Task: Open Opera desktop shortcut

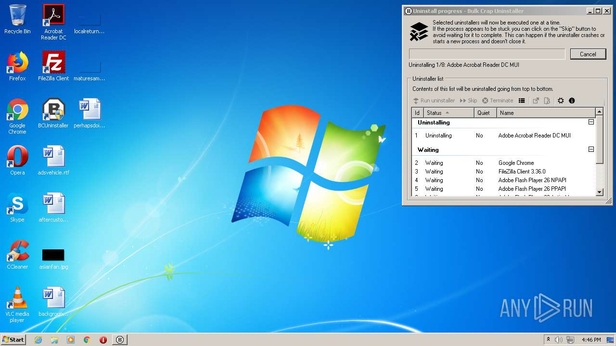Action: [17, 161]
